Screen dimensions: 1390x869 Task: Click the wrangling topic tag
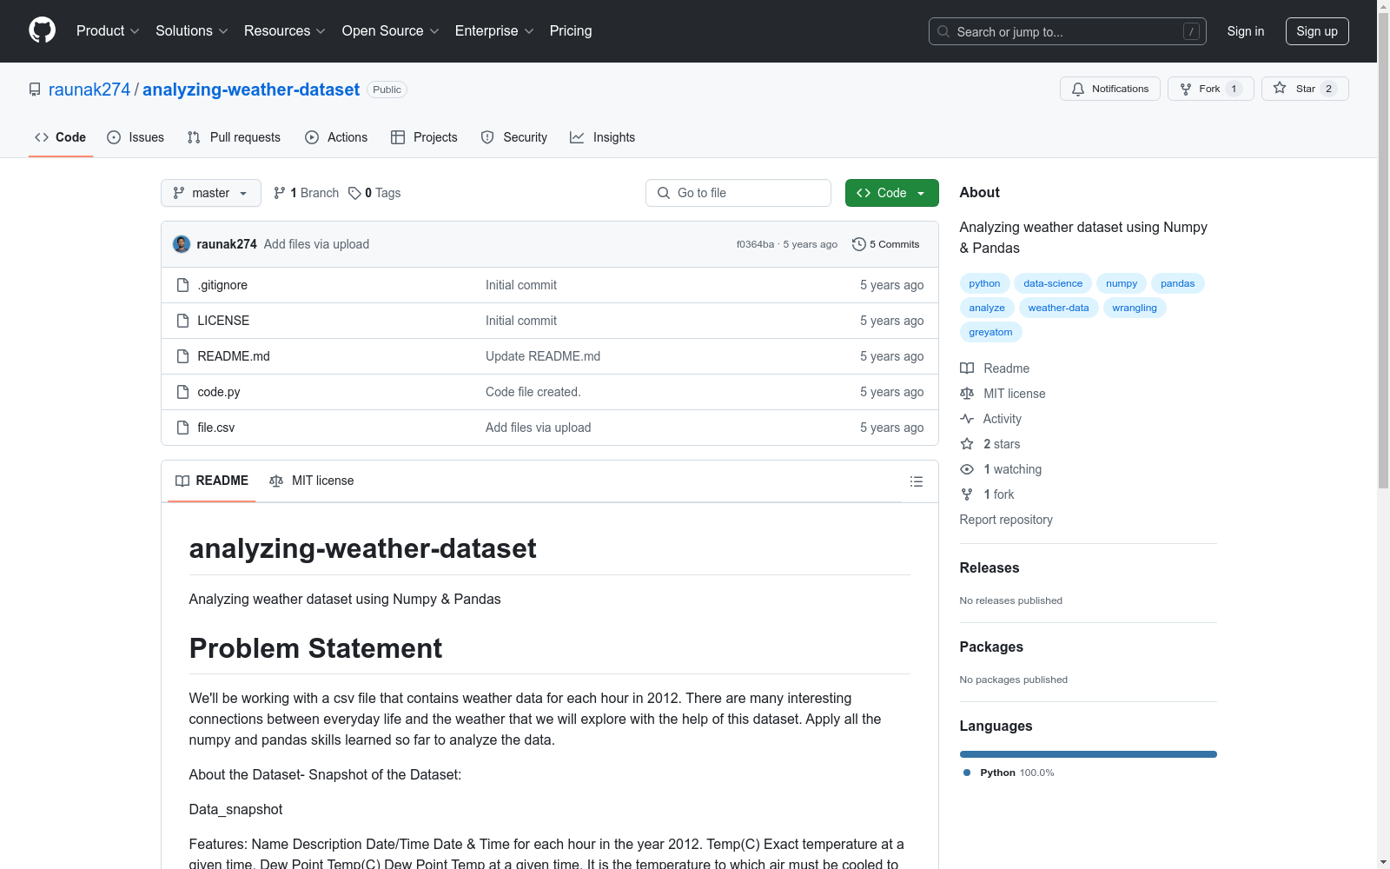tap(1135, 308)
